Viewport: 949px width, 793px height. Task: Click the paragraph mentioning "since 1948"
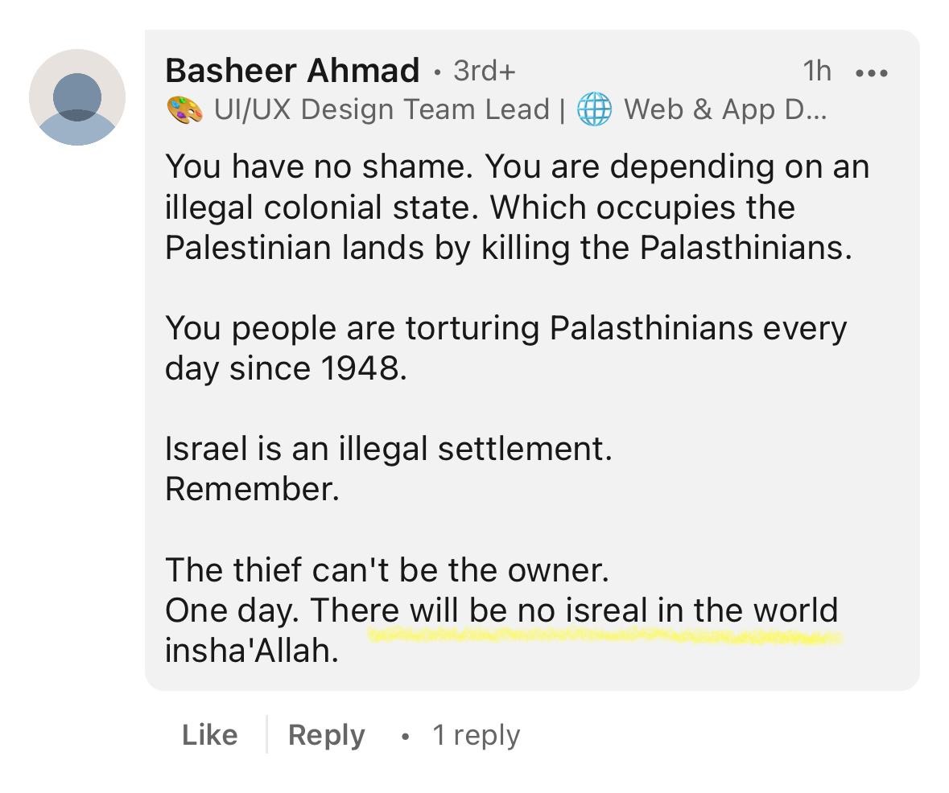[505, 347]
